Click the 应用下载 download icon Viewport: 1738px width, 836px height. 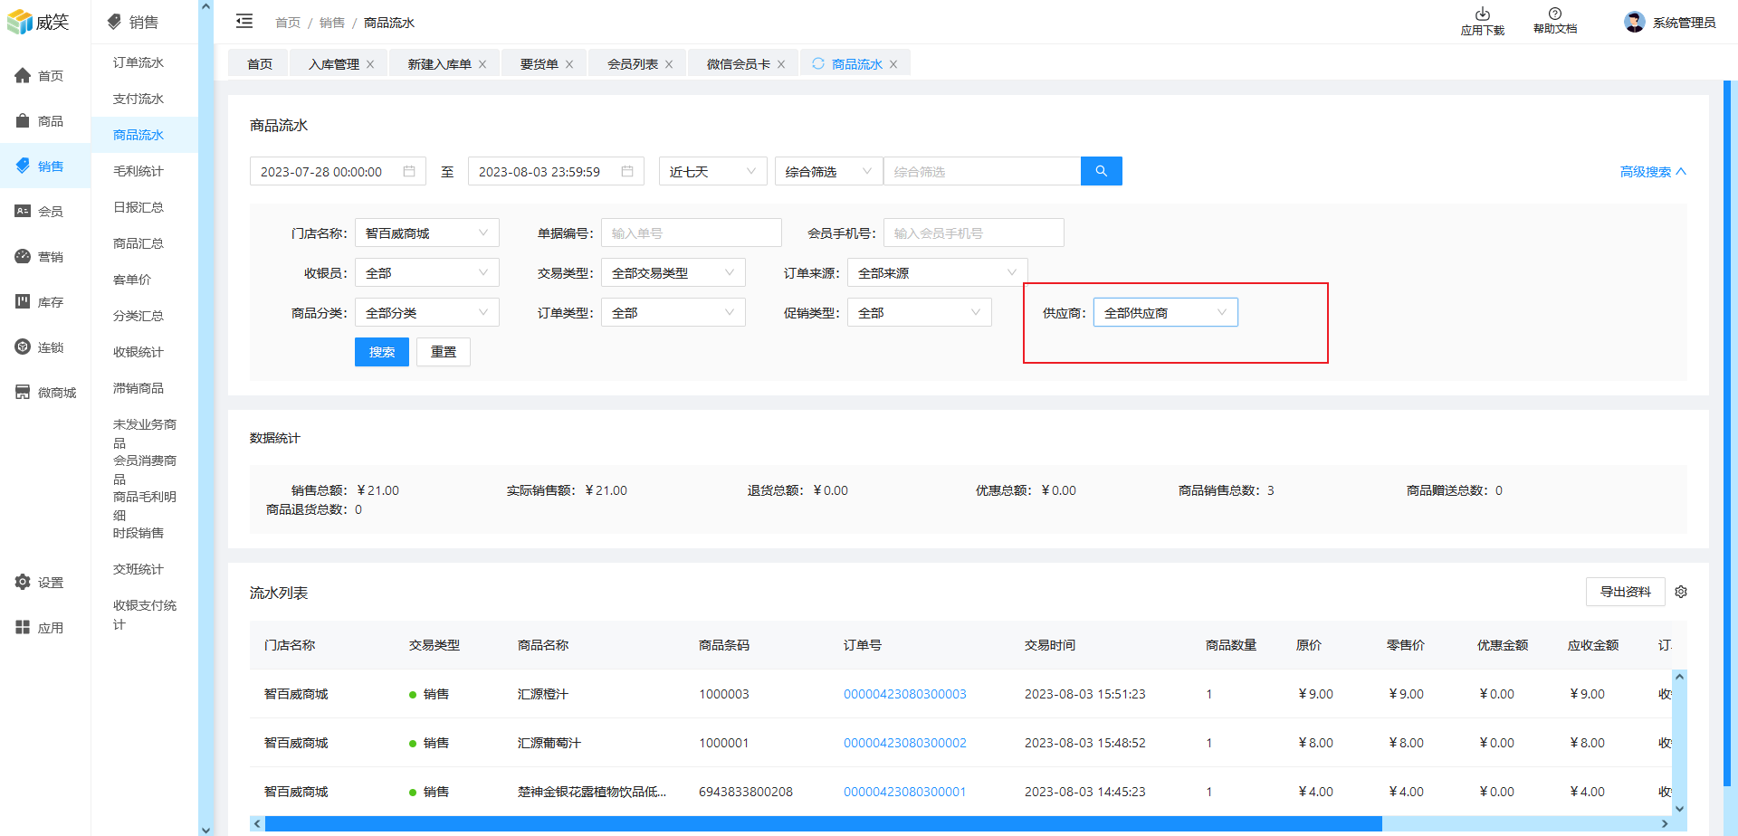pyautogui.click(x=1482, y=14)
